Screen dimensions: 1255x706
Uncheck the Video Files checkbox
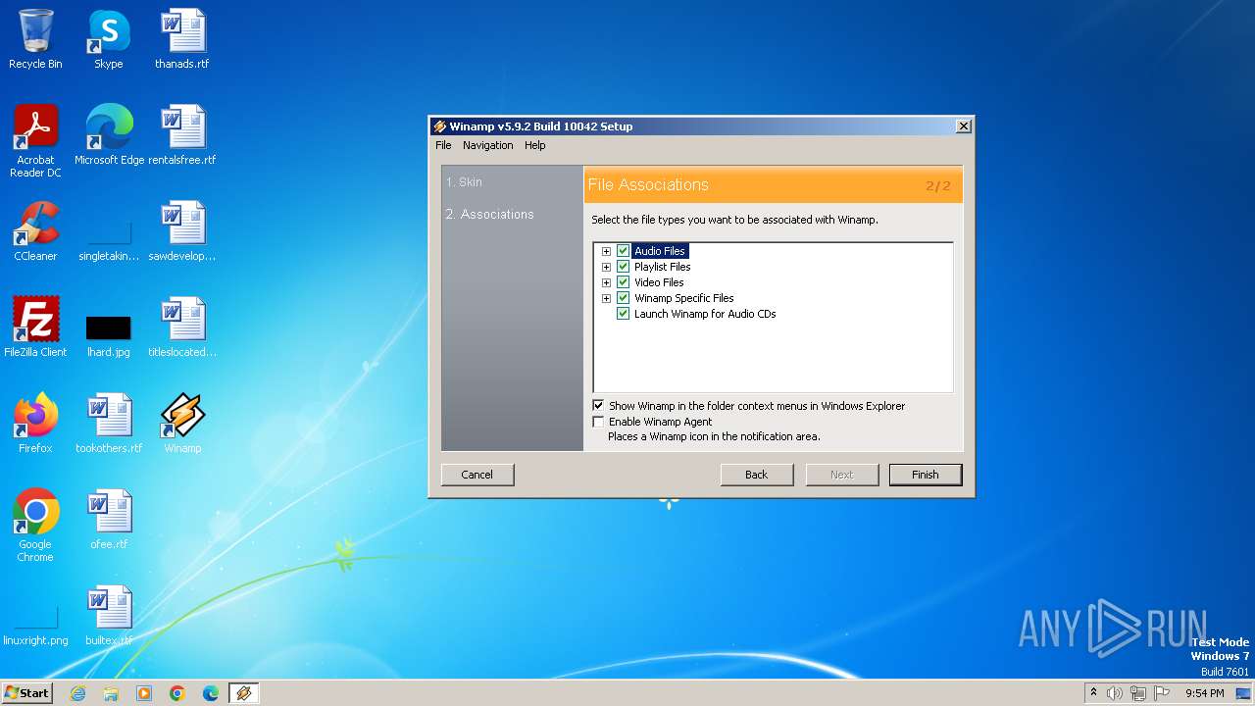623,282
